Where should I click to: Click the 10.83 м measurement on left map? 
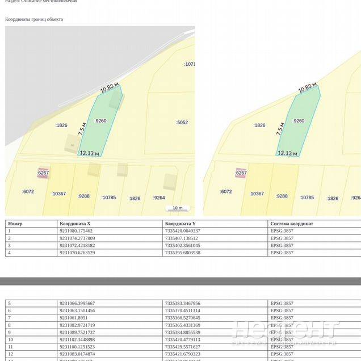[x=110, y=88]
